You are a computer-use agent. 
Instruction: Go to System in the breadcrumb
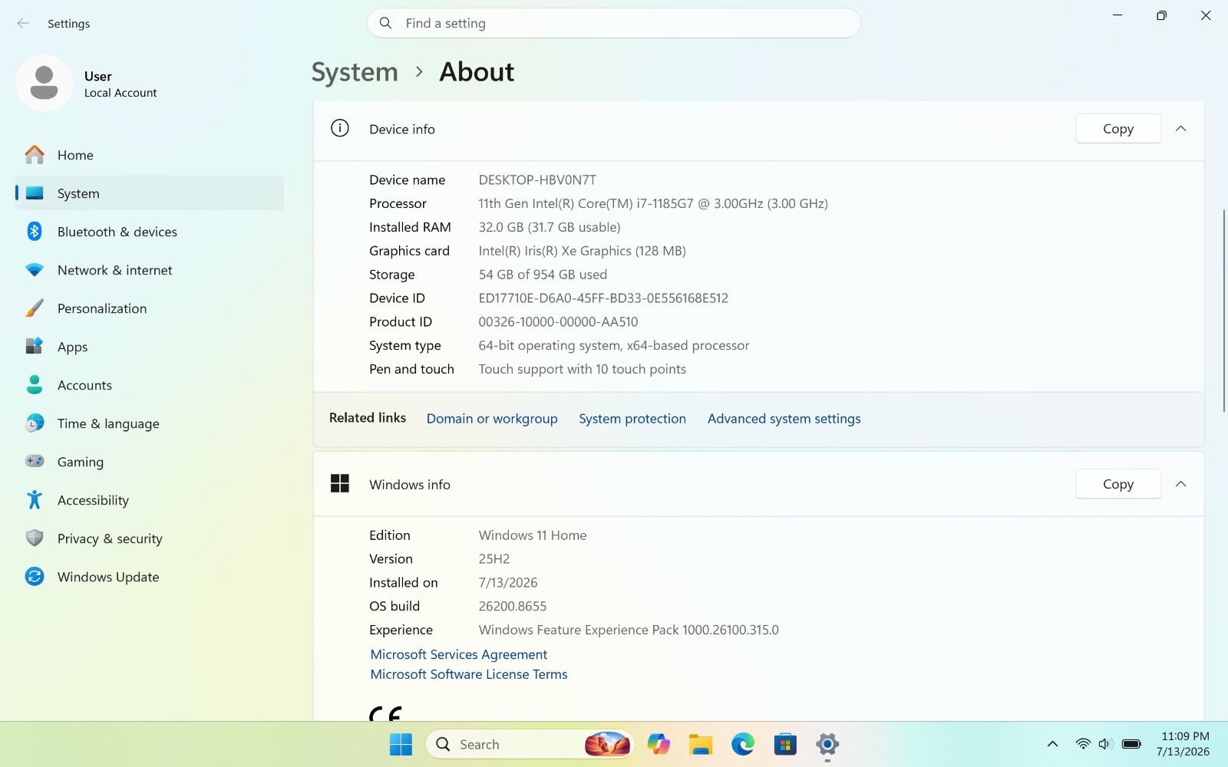355,72
